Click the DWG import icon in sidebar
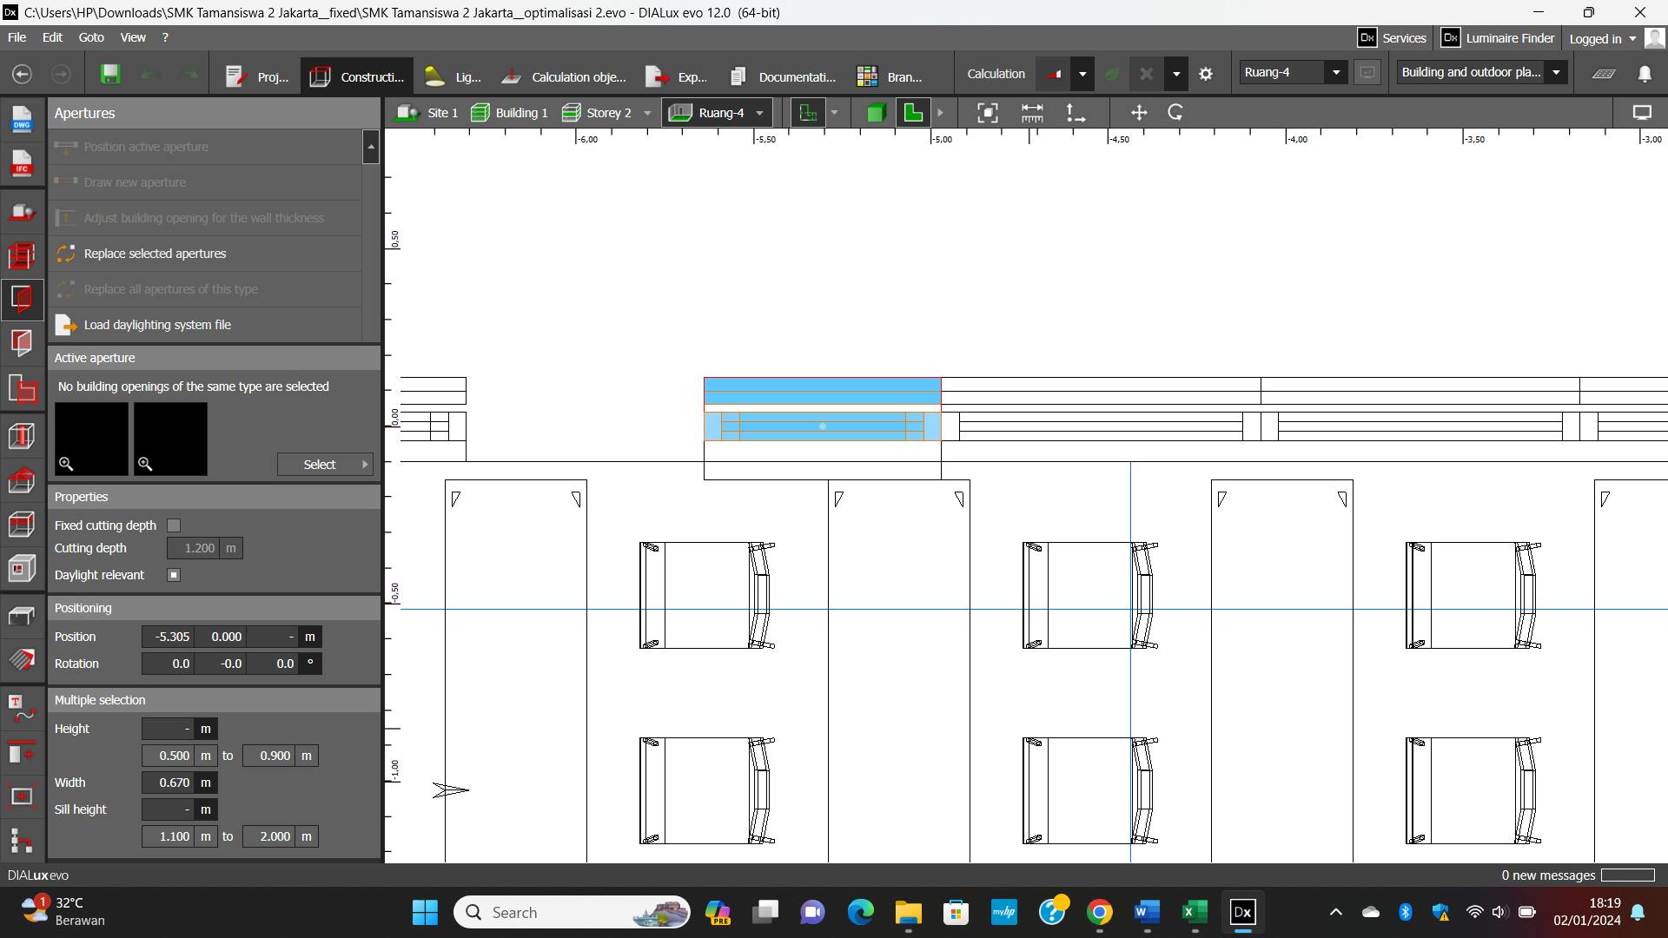This screenshot has width=1668, height=938. 22,119
